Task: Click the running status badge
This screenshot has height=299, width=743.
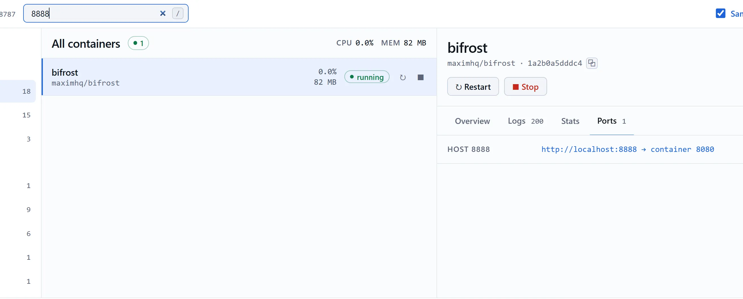Action: [367, 77]
